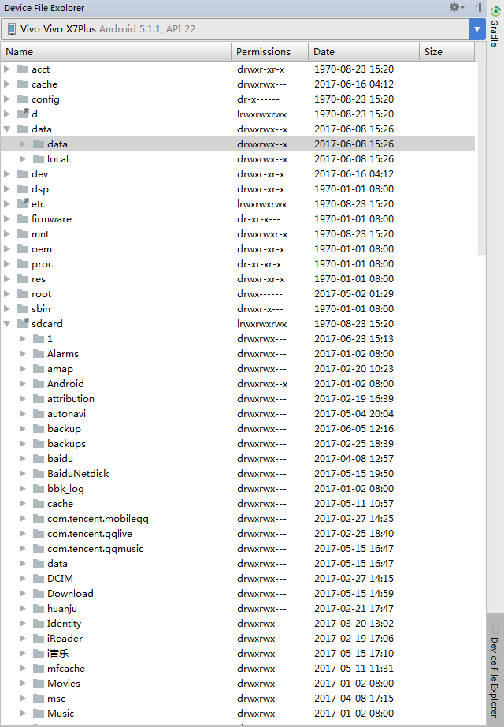Click the sbin folder icon
This screenshot has width=504, height=727.
coord(23,309)
